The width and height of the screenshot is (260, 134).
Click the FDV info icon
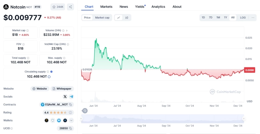click(x=23, y=44)
